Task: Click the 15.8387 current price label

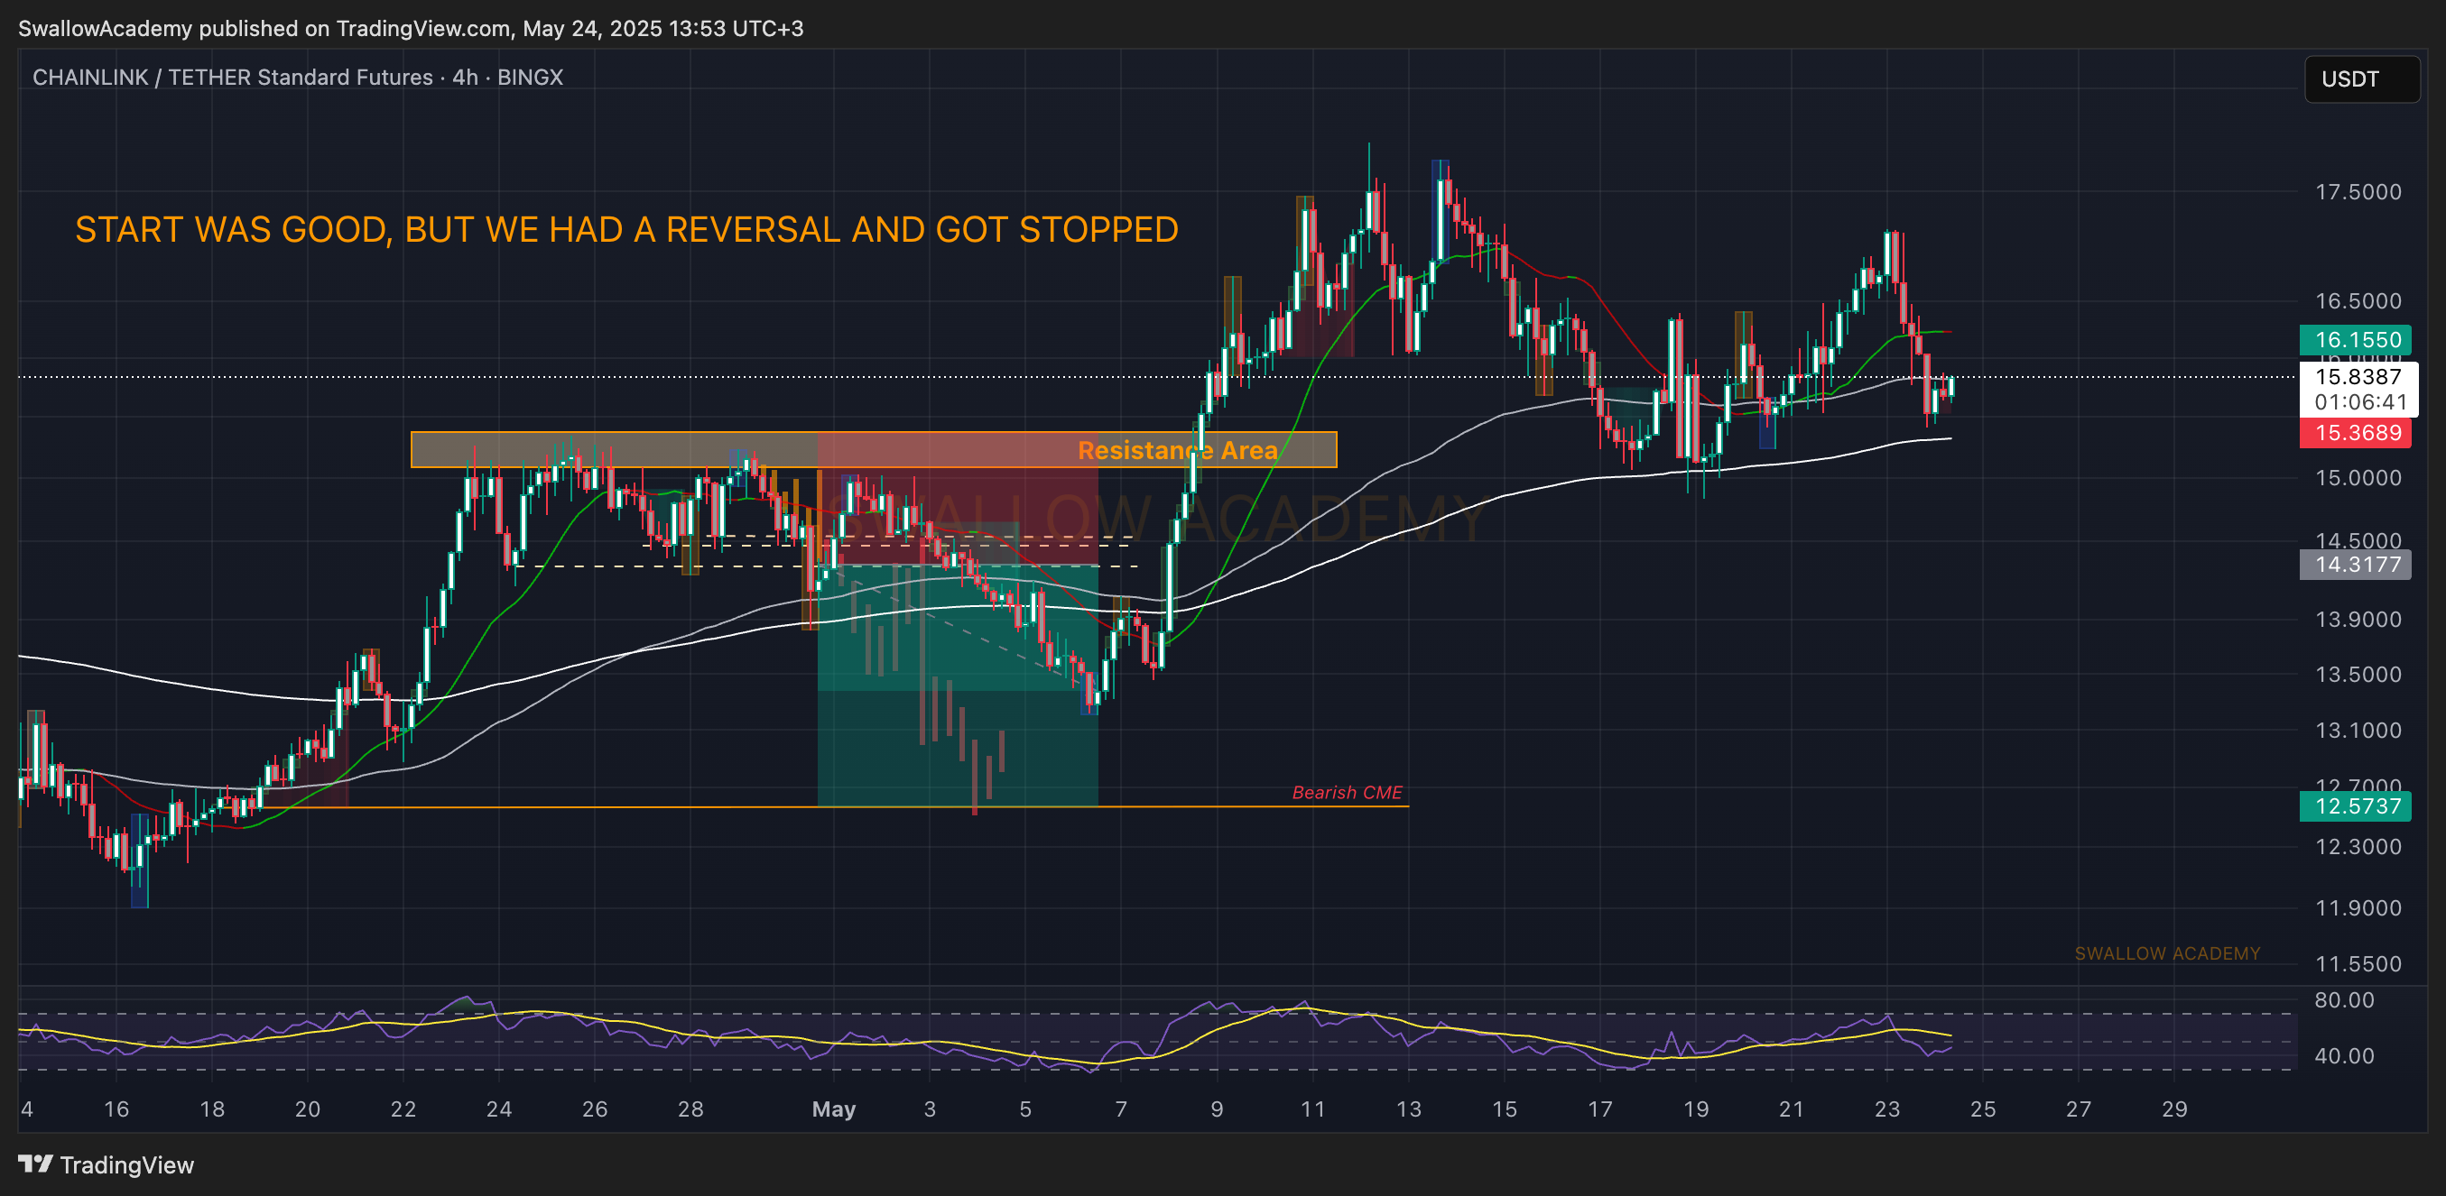Action: click(x=2357, y=376)
